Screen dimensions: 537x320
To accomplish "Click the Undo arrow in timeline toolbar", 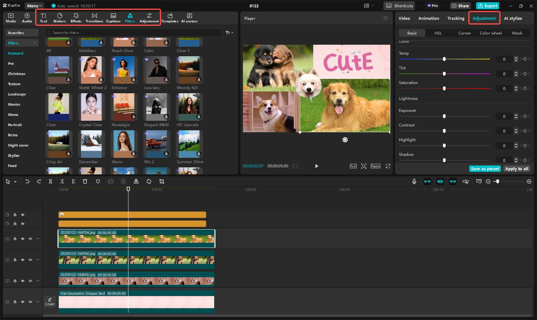I will [x=27, y=181].
